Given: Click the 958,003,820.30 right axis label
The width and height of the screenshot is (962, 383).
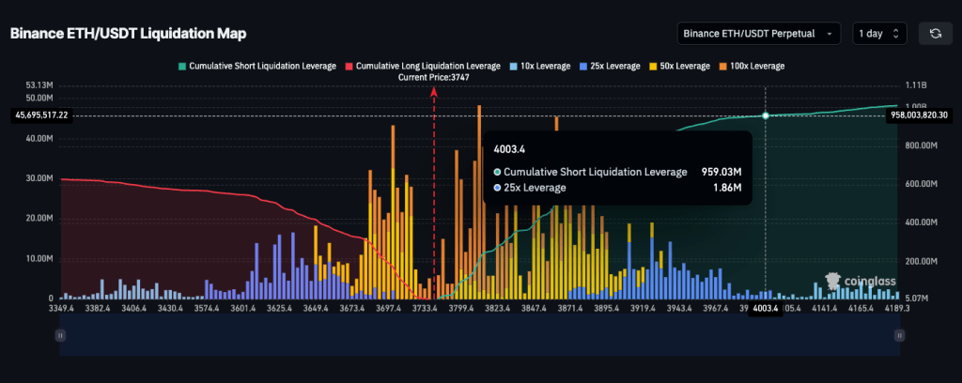Looking at the screenshot, I should click(922, 115).
